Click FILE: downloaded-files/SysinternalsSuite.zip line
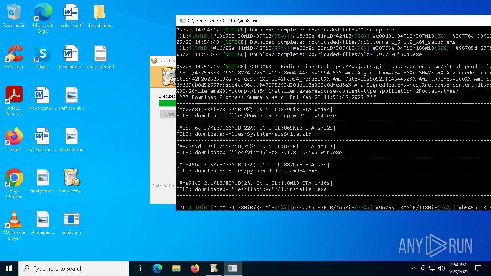491x276 pixels. (244, 134)
